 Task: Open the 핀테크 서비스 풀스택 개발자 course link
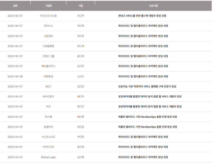point(142,16)
